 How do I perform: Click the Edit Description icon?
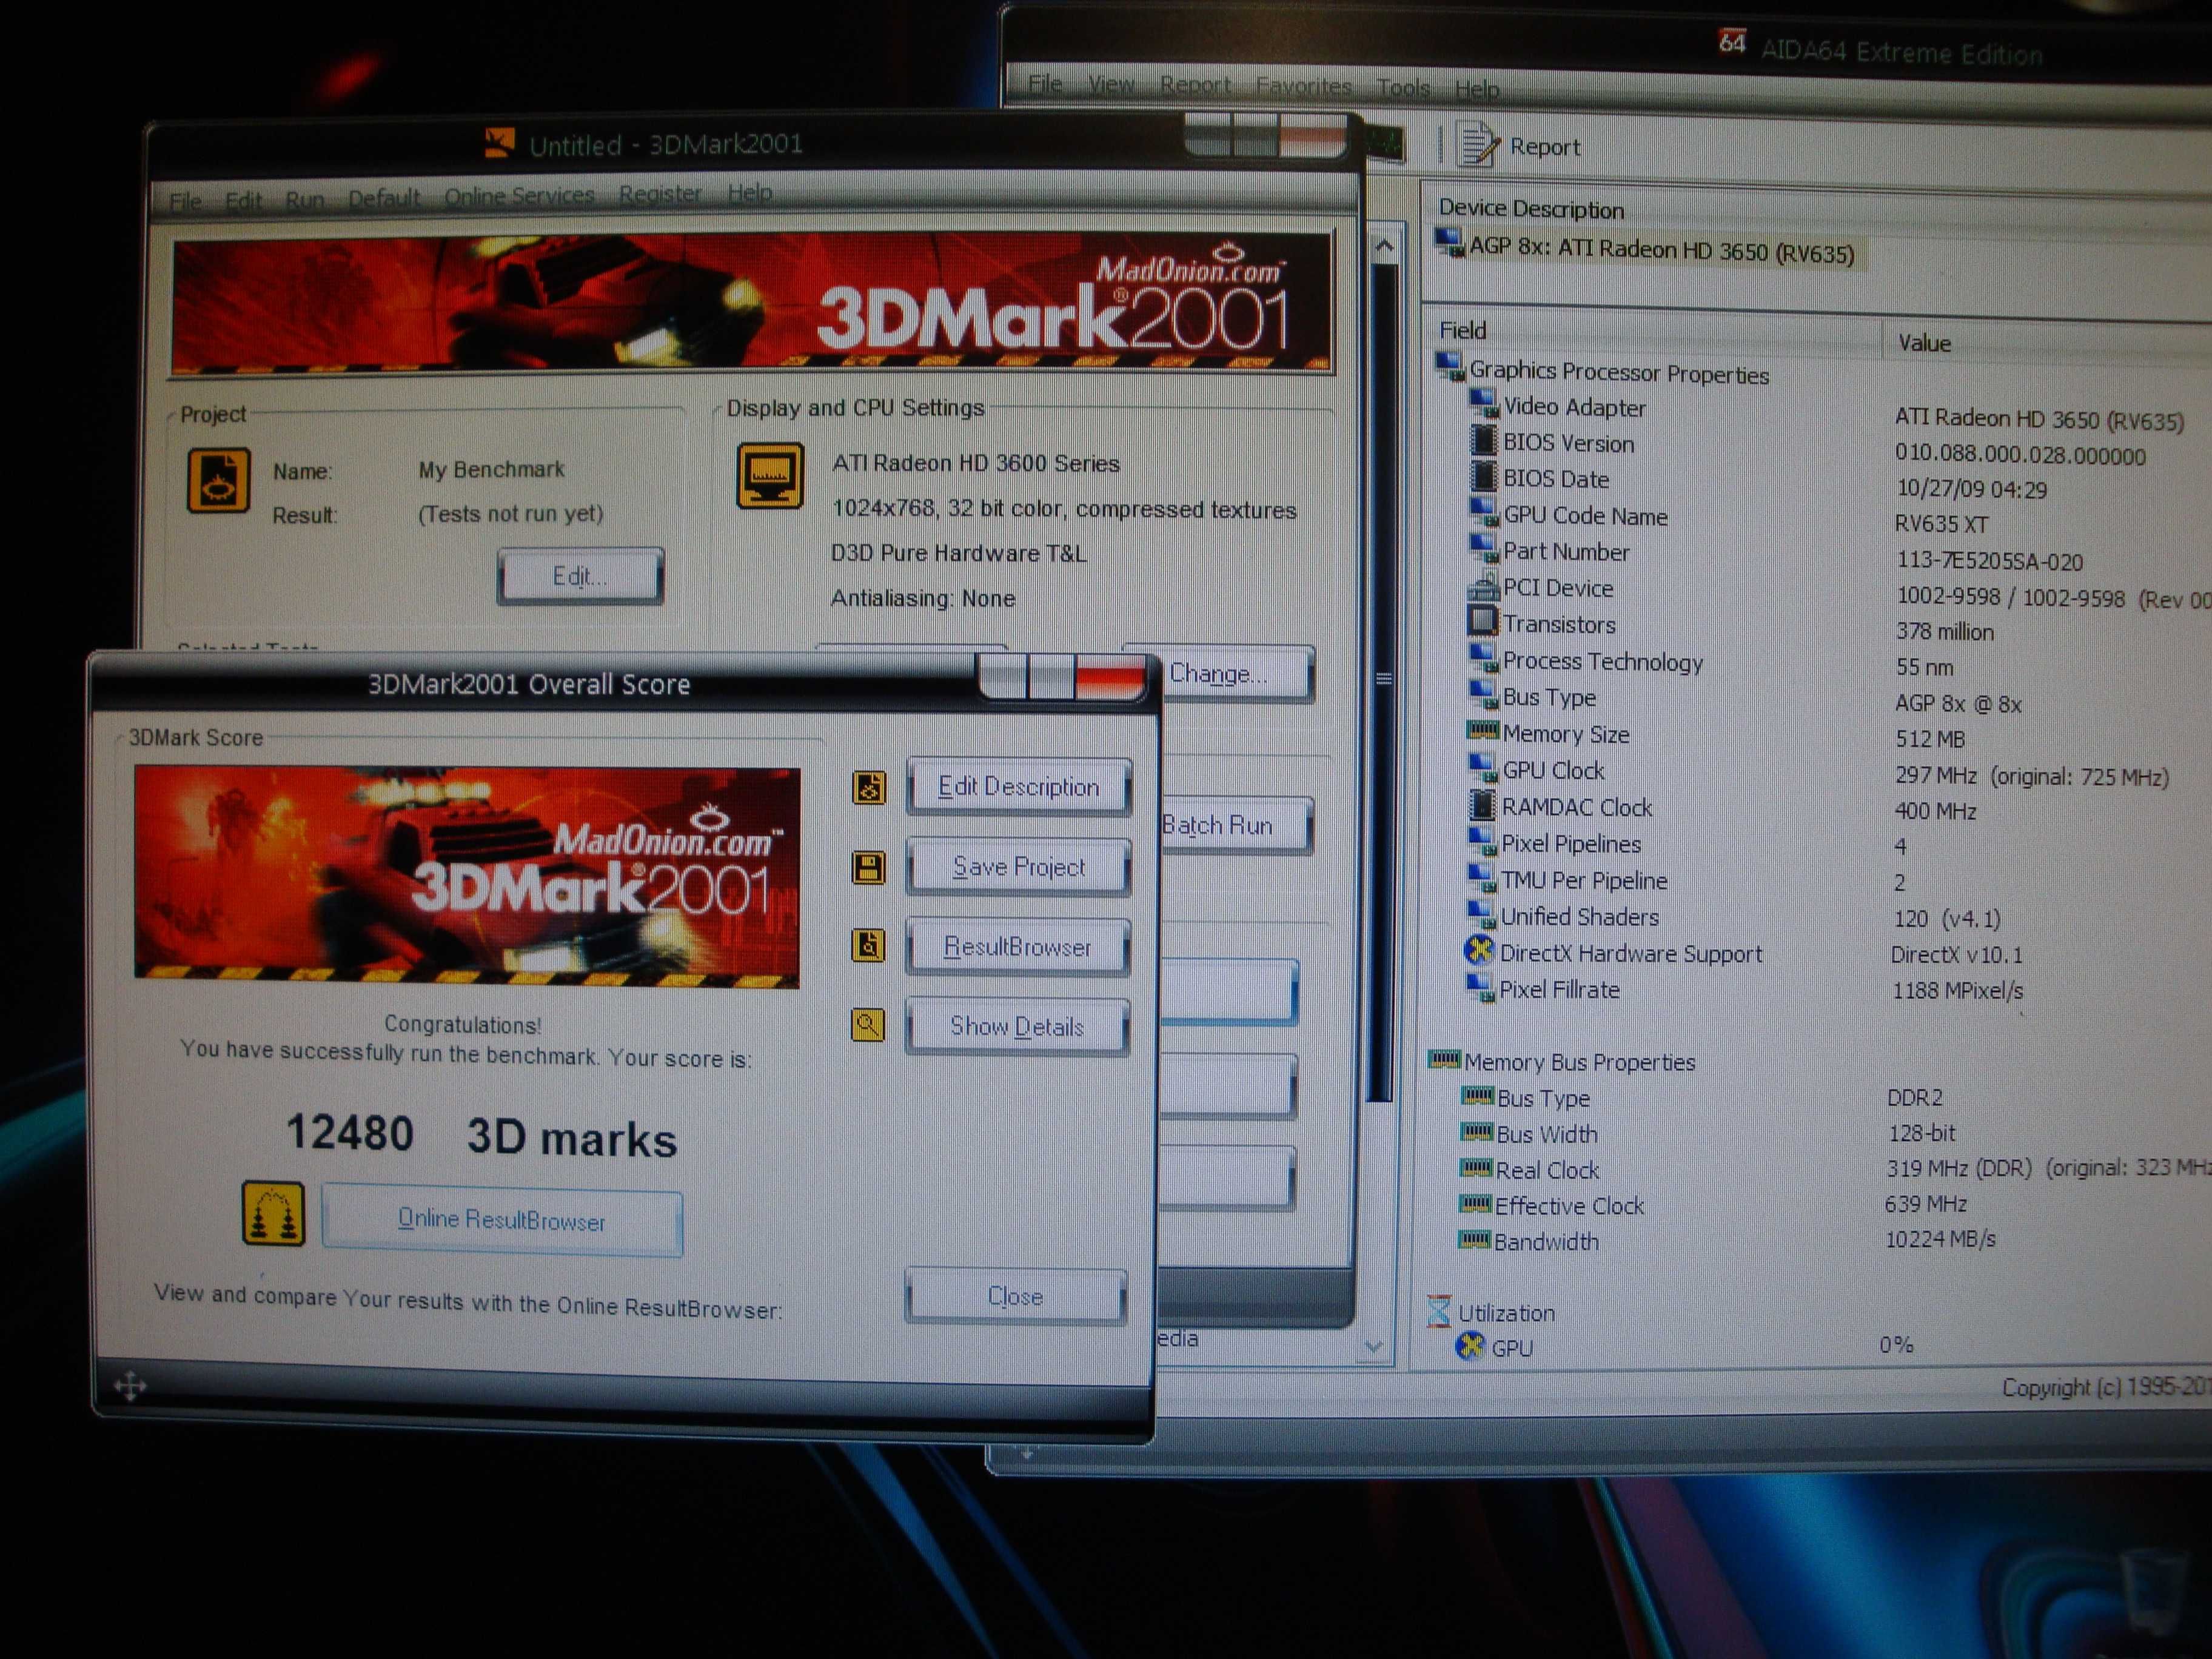click(x=868, y=787)
